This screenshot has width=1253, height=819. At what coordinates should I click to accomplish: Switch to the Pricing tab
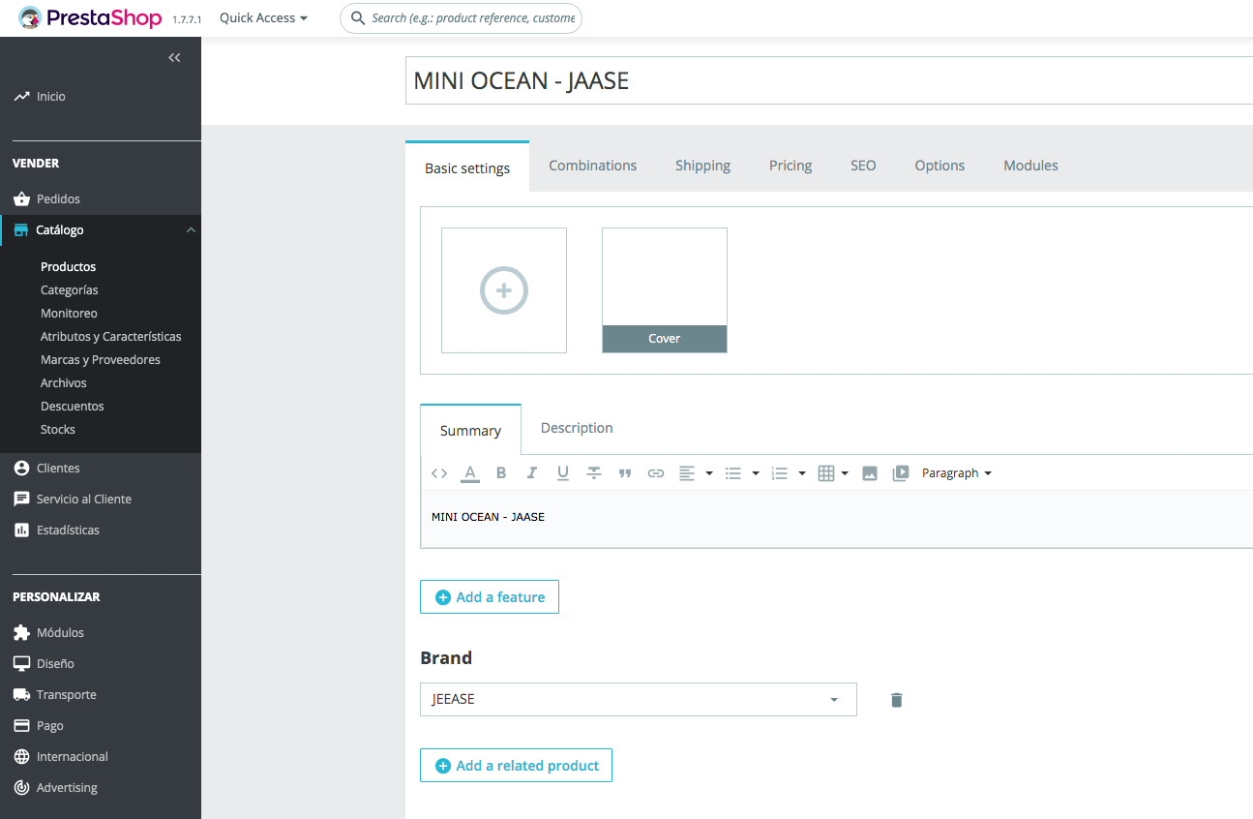tap(791, 166)
